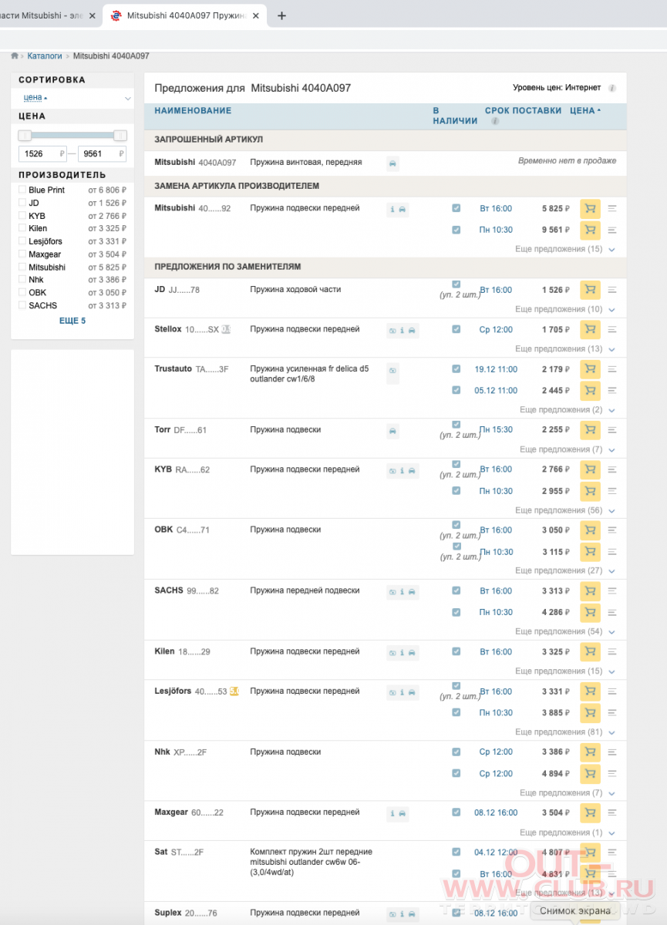The image size is (667, 925).
Task: Add Mitsubishi 5 825 ₽ offer to cart
Action: [x=590, y=208]
